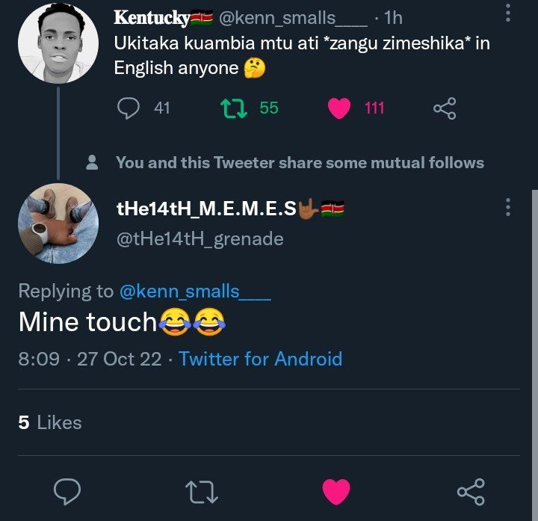Screen dimensions: 538x521
Task: Reply to the 'Mine touch' tweet
Action: tap(67, 492)
